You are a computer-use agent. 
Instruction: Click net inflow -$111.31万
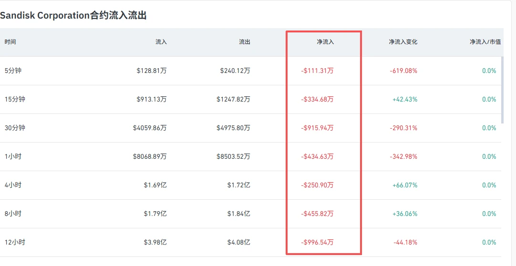pos(317,71)
